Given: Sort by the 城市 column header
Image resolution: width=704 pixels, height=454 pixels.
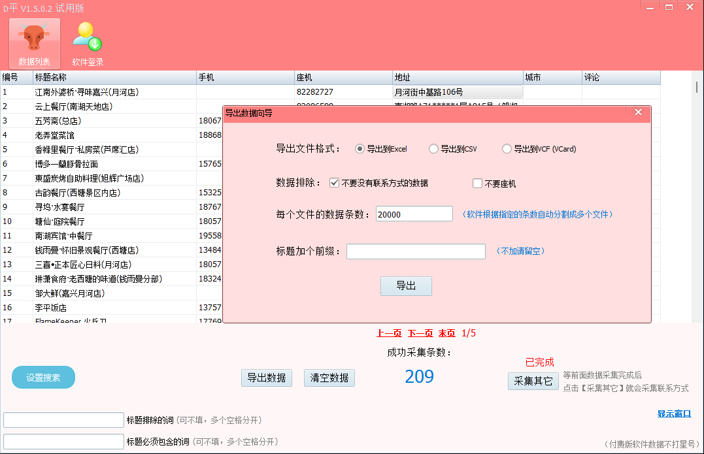Looking at the screenshot, I should tap(553, 78).
